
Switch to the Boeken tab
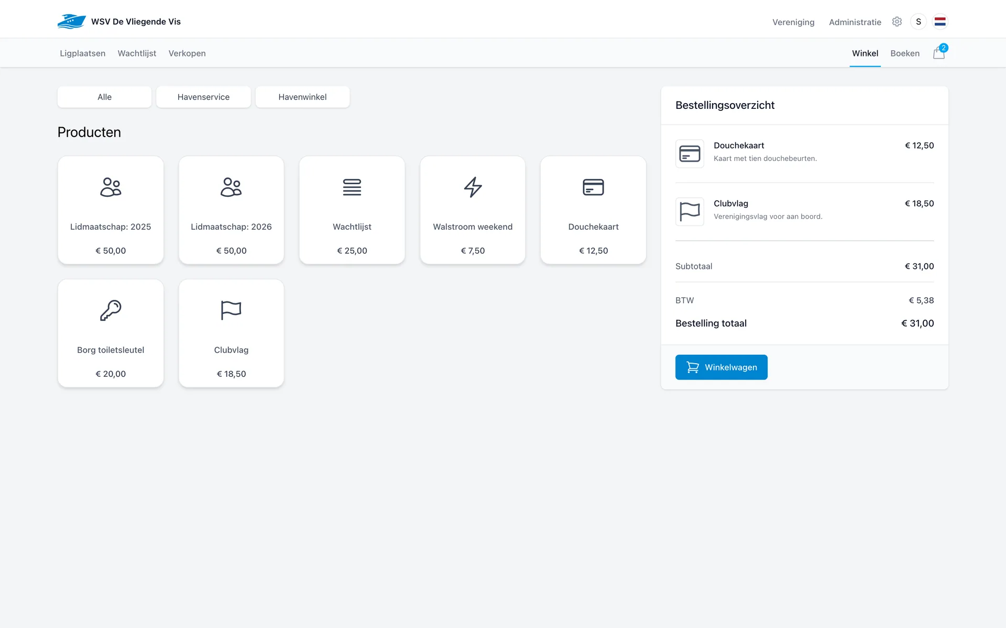click(x=905, y=53)
